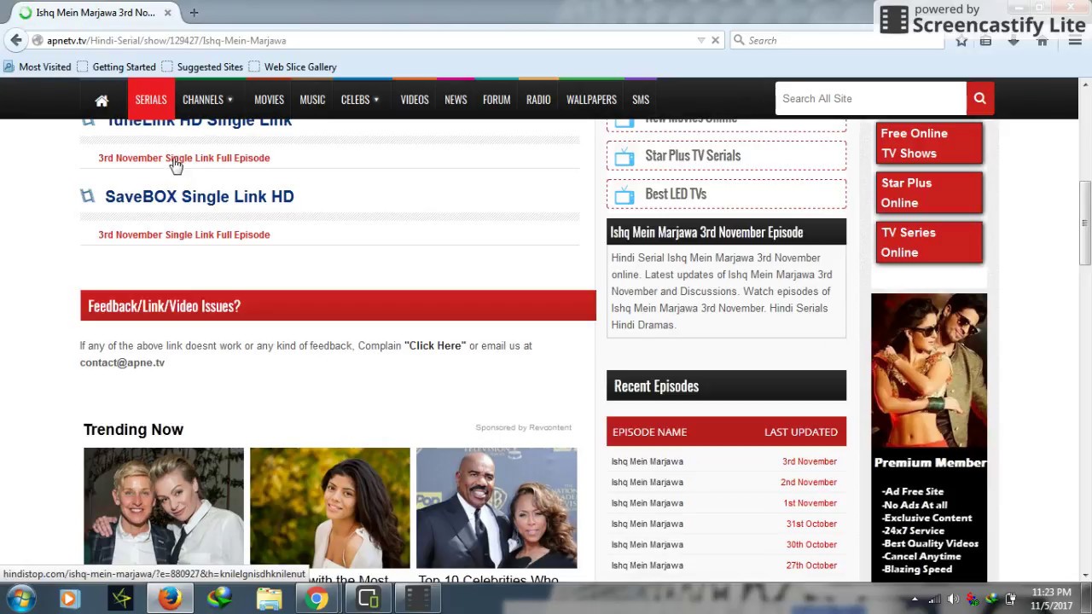Viewport: 1092px width, 614px height.
Task: Show hidden tray icons arrow
Action: tap(917, 600)
